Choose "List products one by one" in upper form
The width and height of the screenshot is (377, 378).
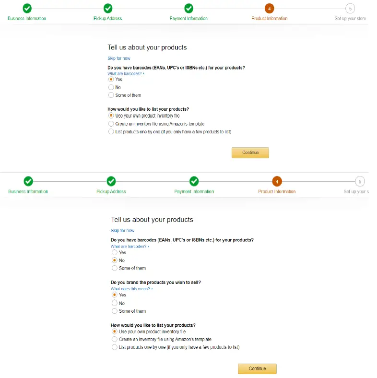[x=111, y=131]
